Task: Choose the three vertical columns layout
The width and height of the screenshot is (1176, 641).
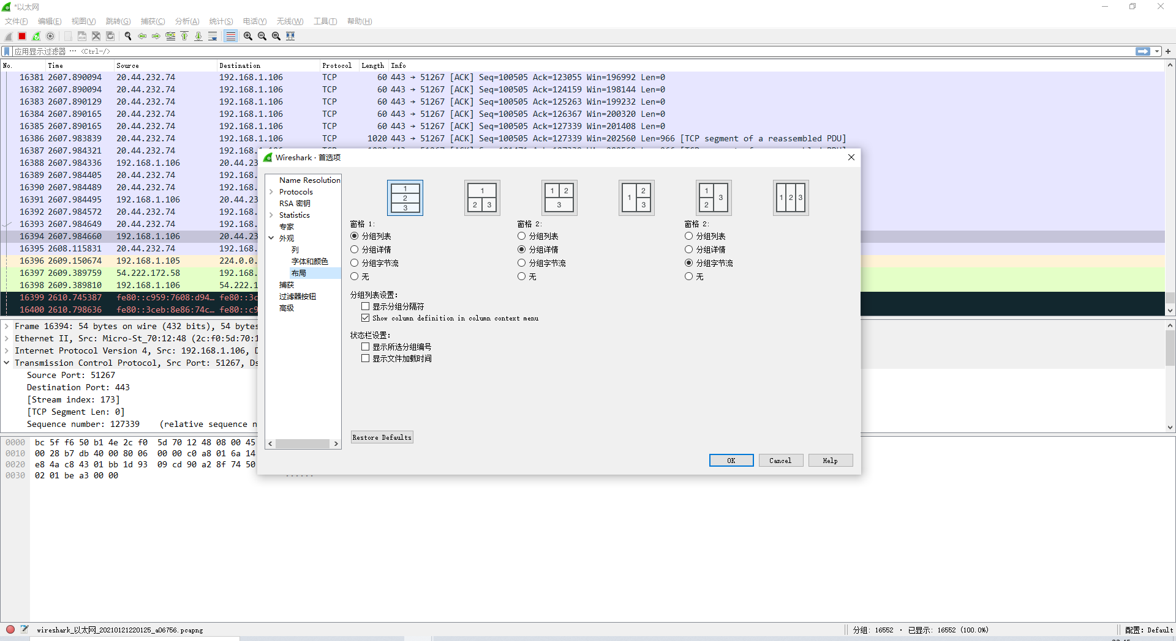Action: coord(791,198)
